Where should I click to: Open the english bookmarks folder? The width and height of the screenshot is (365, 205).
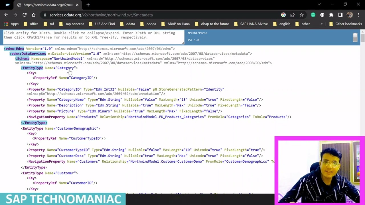[x=282, y=24]
